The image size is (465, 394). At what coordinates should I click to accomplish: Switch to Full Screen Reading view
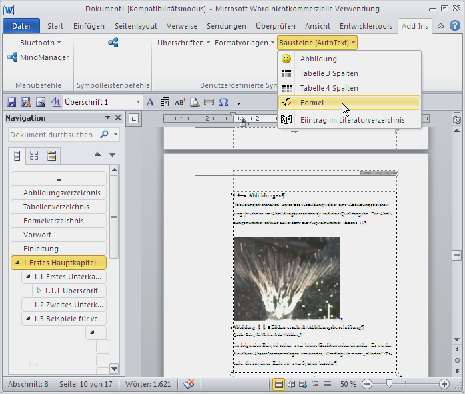(291, 384)
